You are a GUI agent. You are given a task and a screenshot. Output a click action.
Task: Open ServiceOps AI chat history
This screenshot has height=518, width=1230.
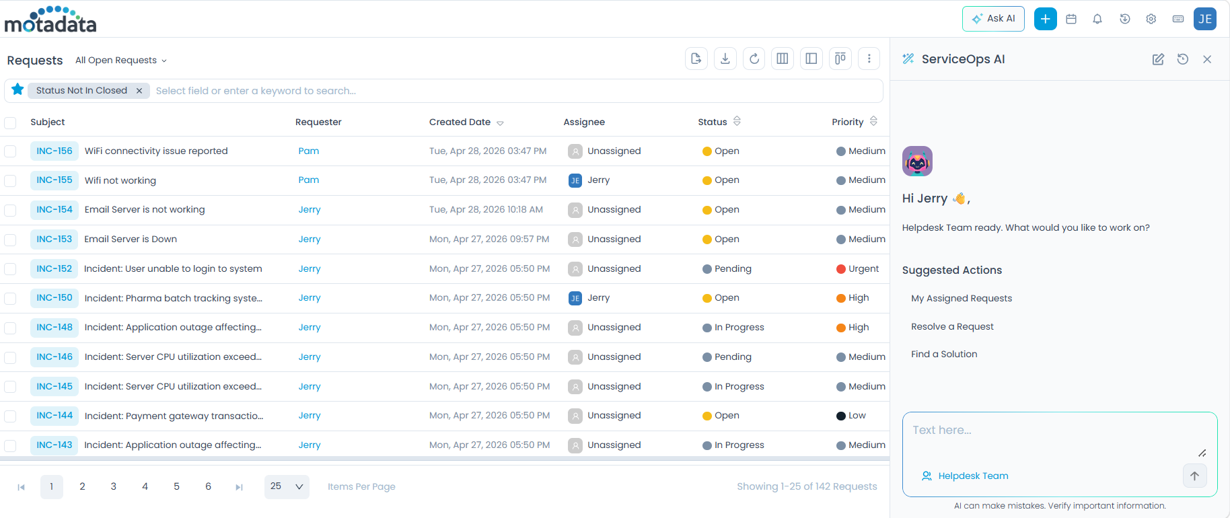pyautogui.click(x=1183, y=59)
